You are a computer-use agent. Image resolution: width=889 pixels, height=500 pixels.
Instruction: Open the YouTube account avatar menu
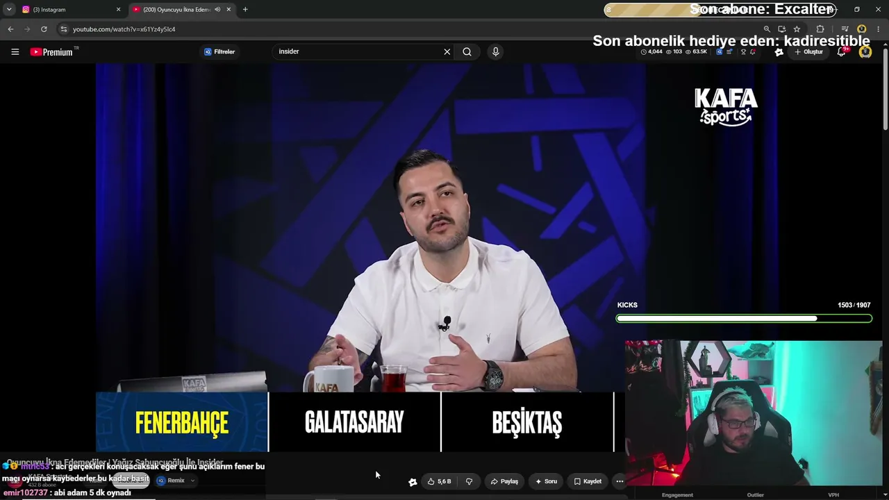[865, 52]
